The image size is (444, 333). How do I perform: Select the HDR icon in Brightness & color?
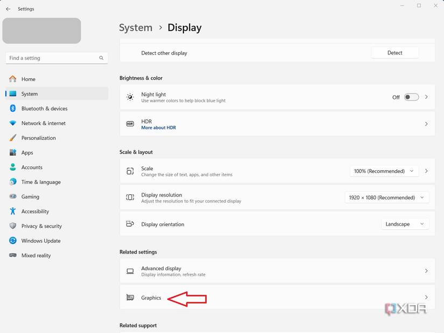130,124
